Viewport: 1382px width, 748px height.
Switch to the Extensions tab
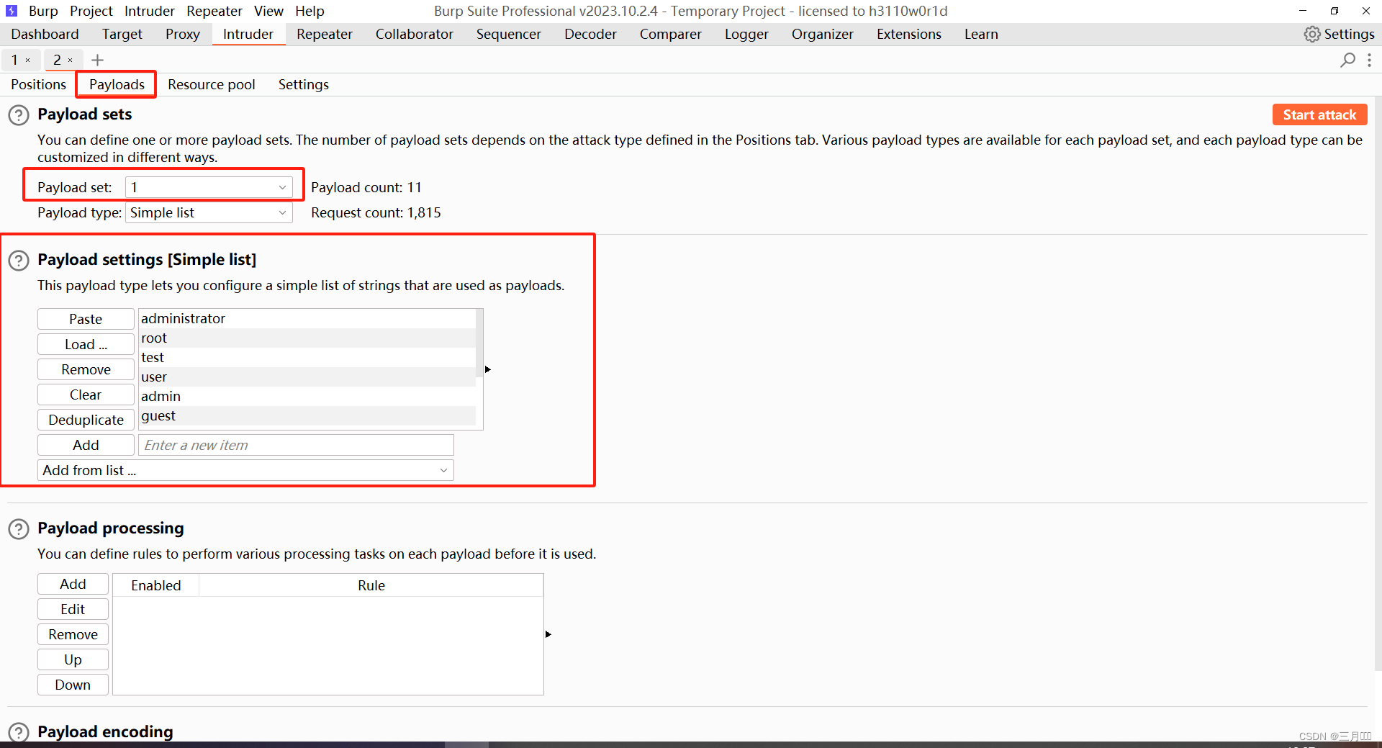pyautogui.click(x=909, y=34)
